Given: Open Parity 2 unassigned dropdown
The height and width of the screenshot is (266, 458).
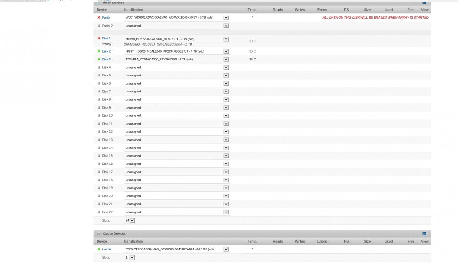Looking at the screenshot, I should point(176,26).
